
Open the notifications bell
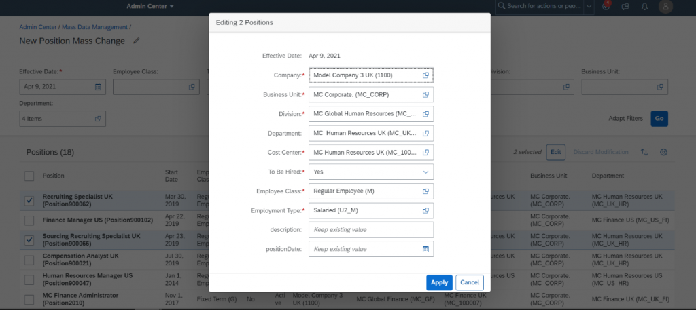tap(645, 6)
